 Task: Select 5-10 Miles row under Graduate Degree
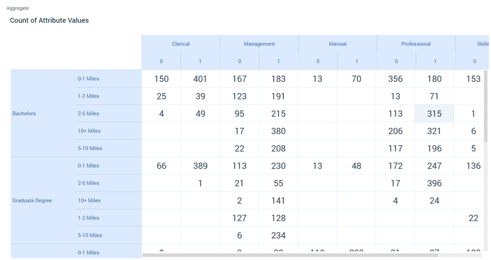(x=90, y=235)
